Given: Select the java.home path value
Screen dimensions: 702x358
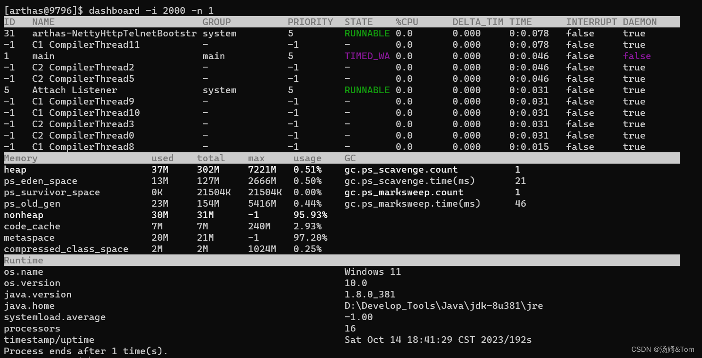Looking at the screenshot, I should [443, 306].
